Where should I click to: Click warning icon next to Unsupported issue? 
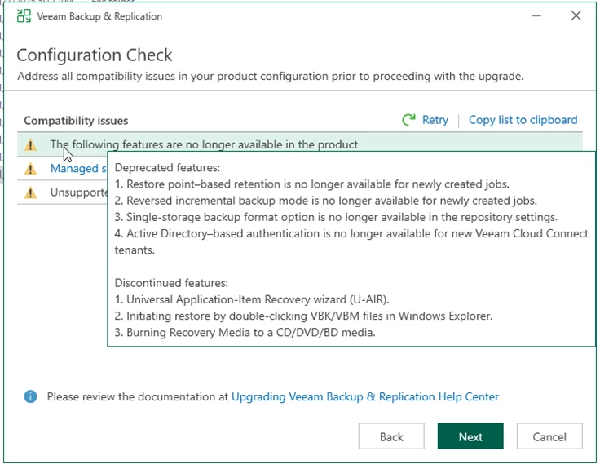(31, 193)
